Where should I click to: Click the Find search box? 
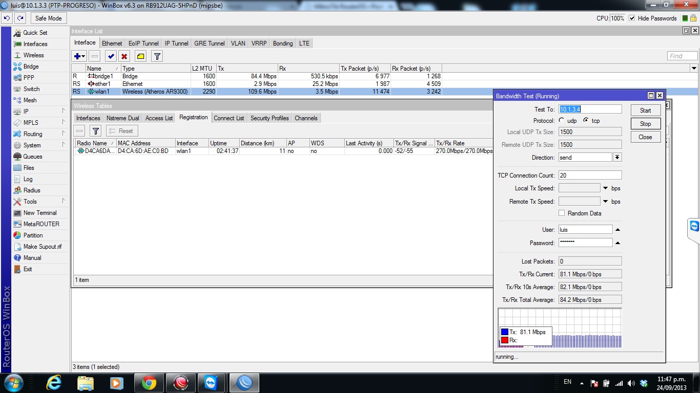[682, 56]
